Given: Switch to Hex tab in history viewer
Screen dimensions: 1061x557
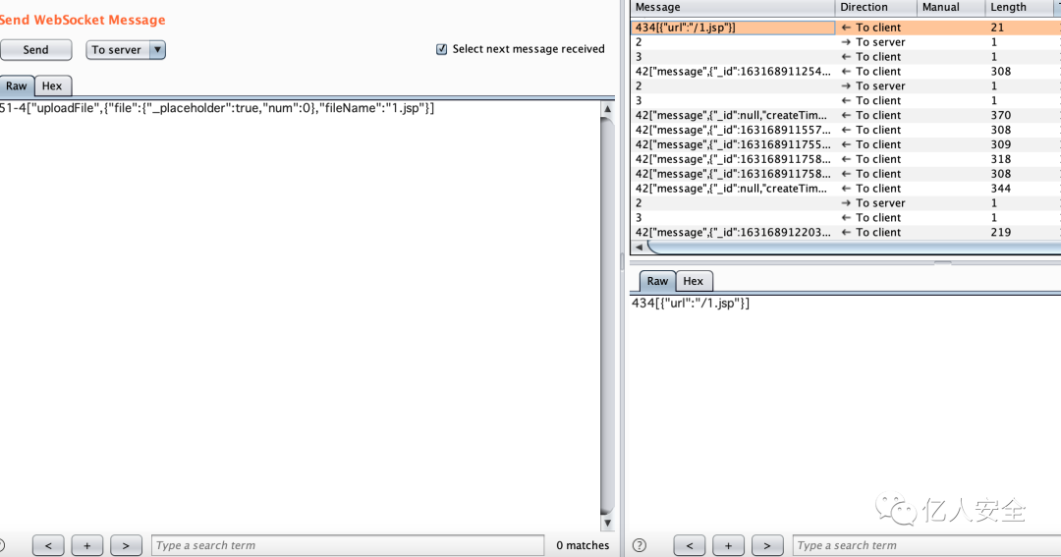Looking at the screenshot, I should pos(693,281).
